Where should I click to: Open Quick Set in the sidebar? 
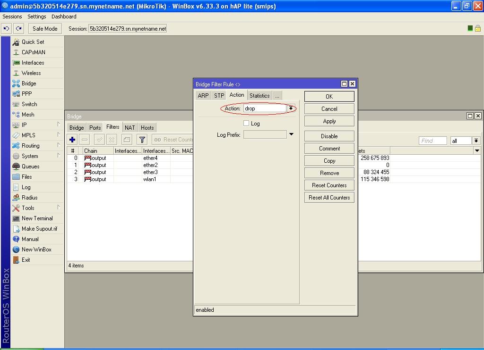click(x=33, y=42)
